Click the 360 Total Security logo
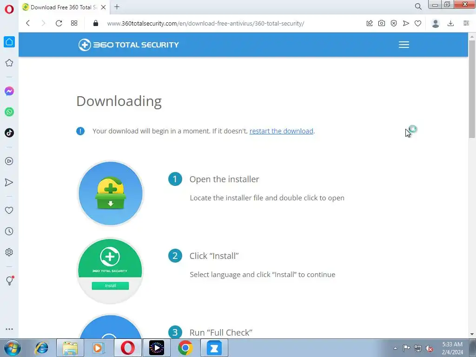The height and width of the screenshot is (357, 476). point(128,45)
